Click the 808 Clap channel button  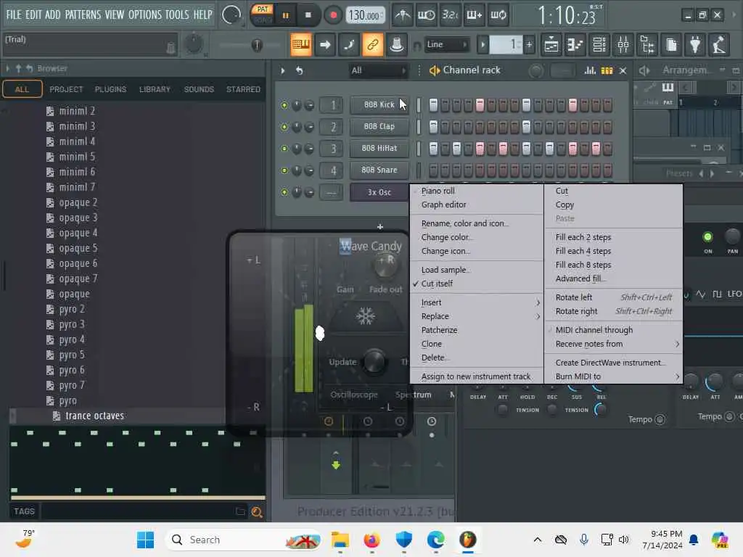click(379, 126)
